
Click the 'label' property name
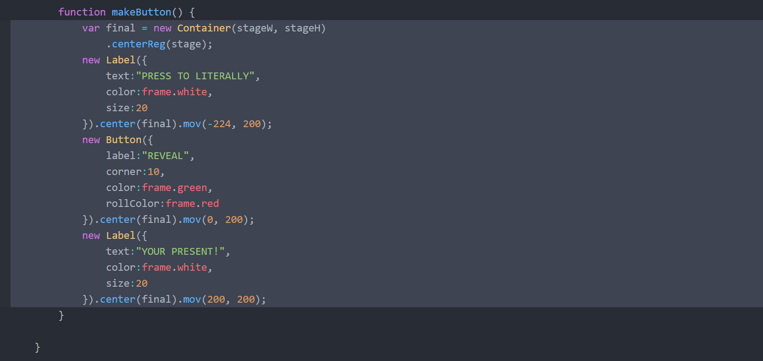click(120, 156)
